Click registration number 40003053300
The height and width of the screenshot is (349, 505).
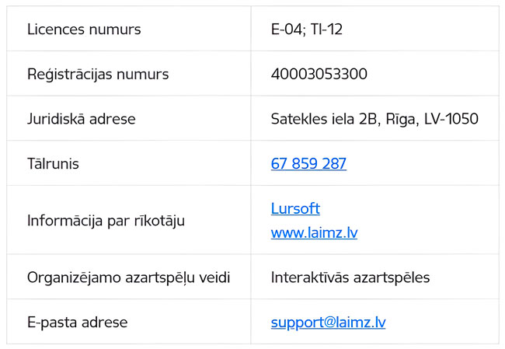(x=319, y=74)
